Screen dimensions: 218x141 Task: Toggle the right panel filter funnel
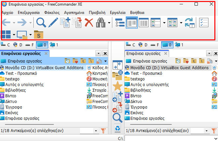pyautogui.click(x=214, y=131)
